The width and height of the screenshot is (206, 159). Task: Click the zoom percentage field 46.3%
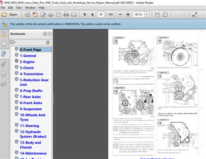[x=139, y=14]
